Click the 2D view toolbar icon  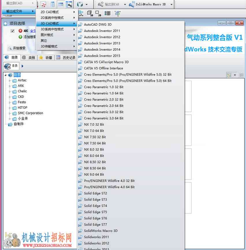pyautogui.click(x=98, y=13)
